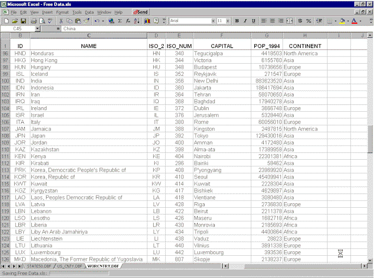Image resolution: width=374 pixels, height=278 pixels.
Task: Open the font size dropdown
Action: pos(228,21)
